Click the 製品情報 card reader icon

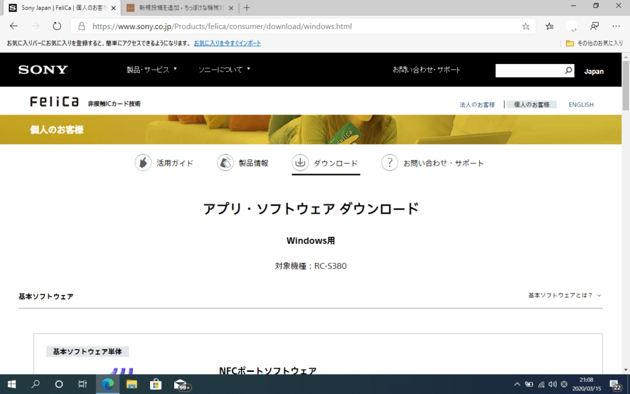pyautogui.click(x=225, y=163)
